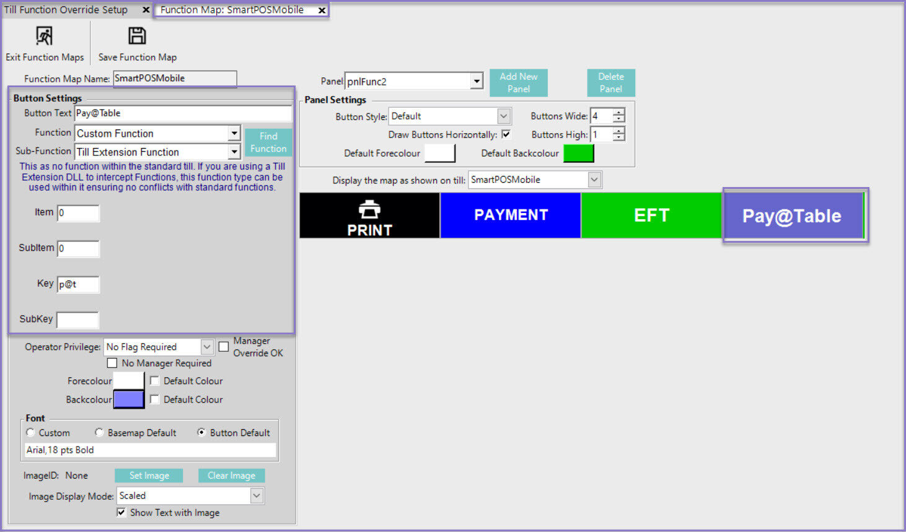Toggle Forecolour Default Colour checkbox
Image resolution: width=906 pixels, height=532 pixels.
(x=155, y=381)
